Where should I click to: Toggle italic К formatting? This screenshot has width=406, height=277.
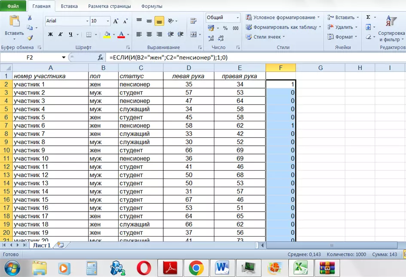(x=60, y=34)
